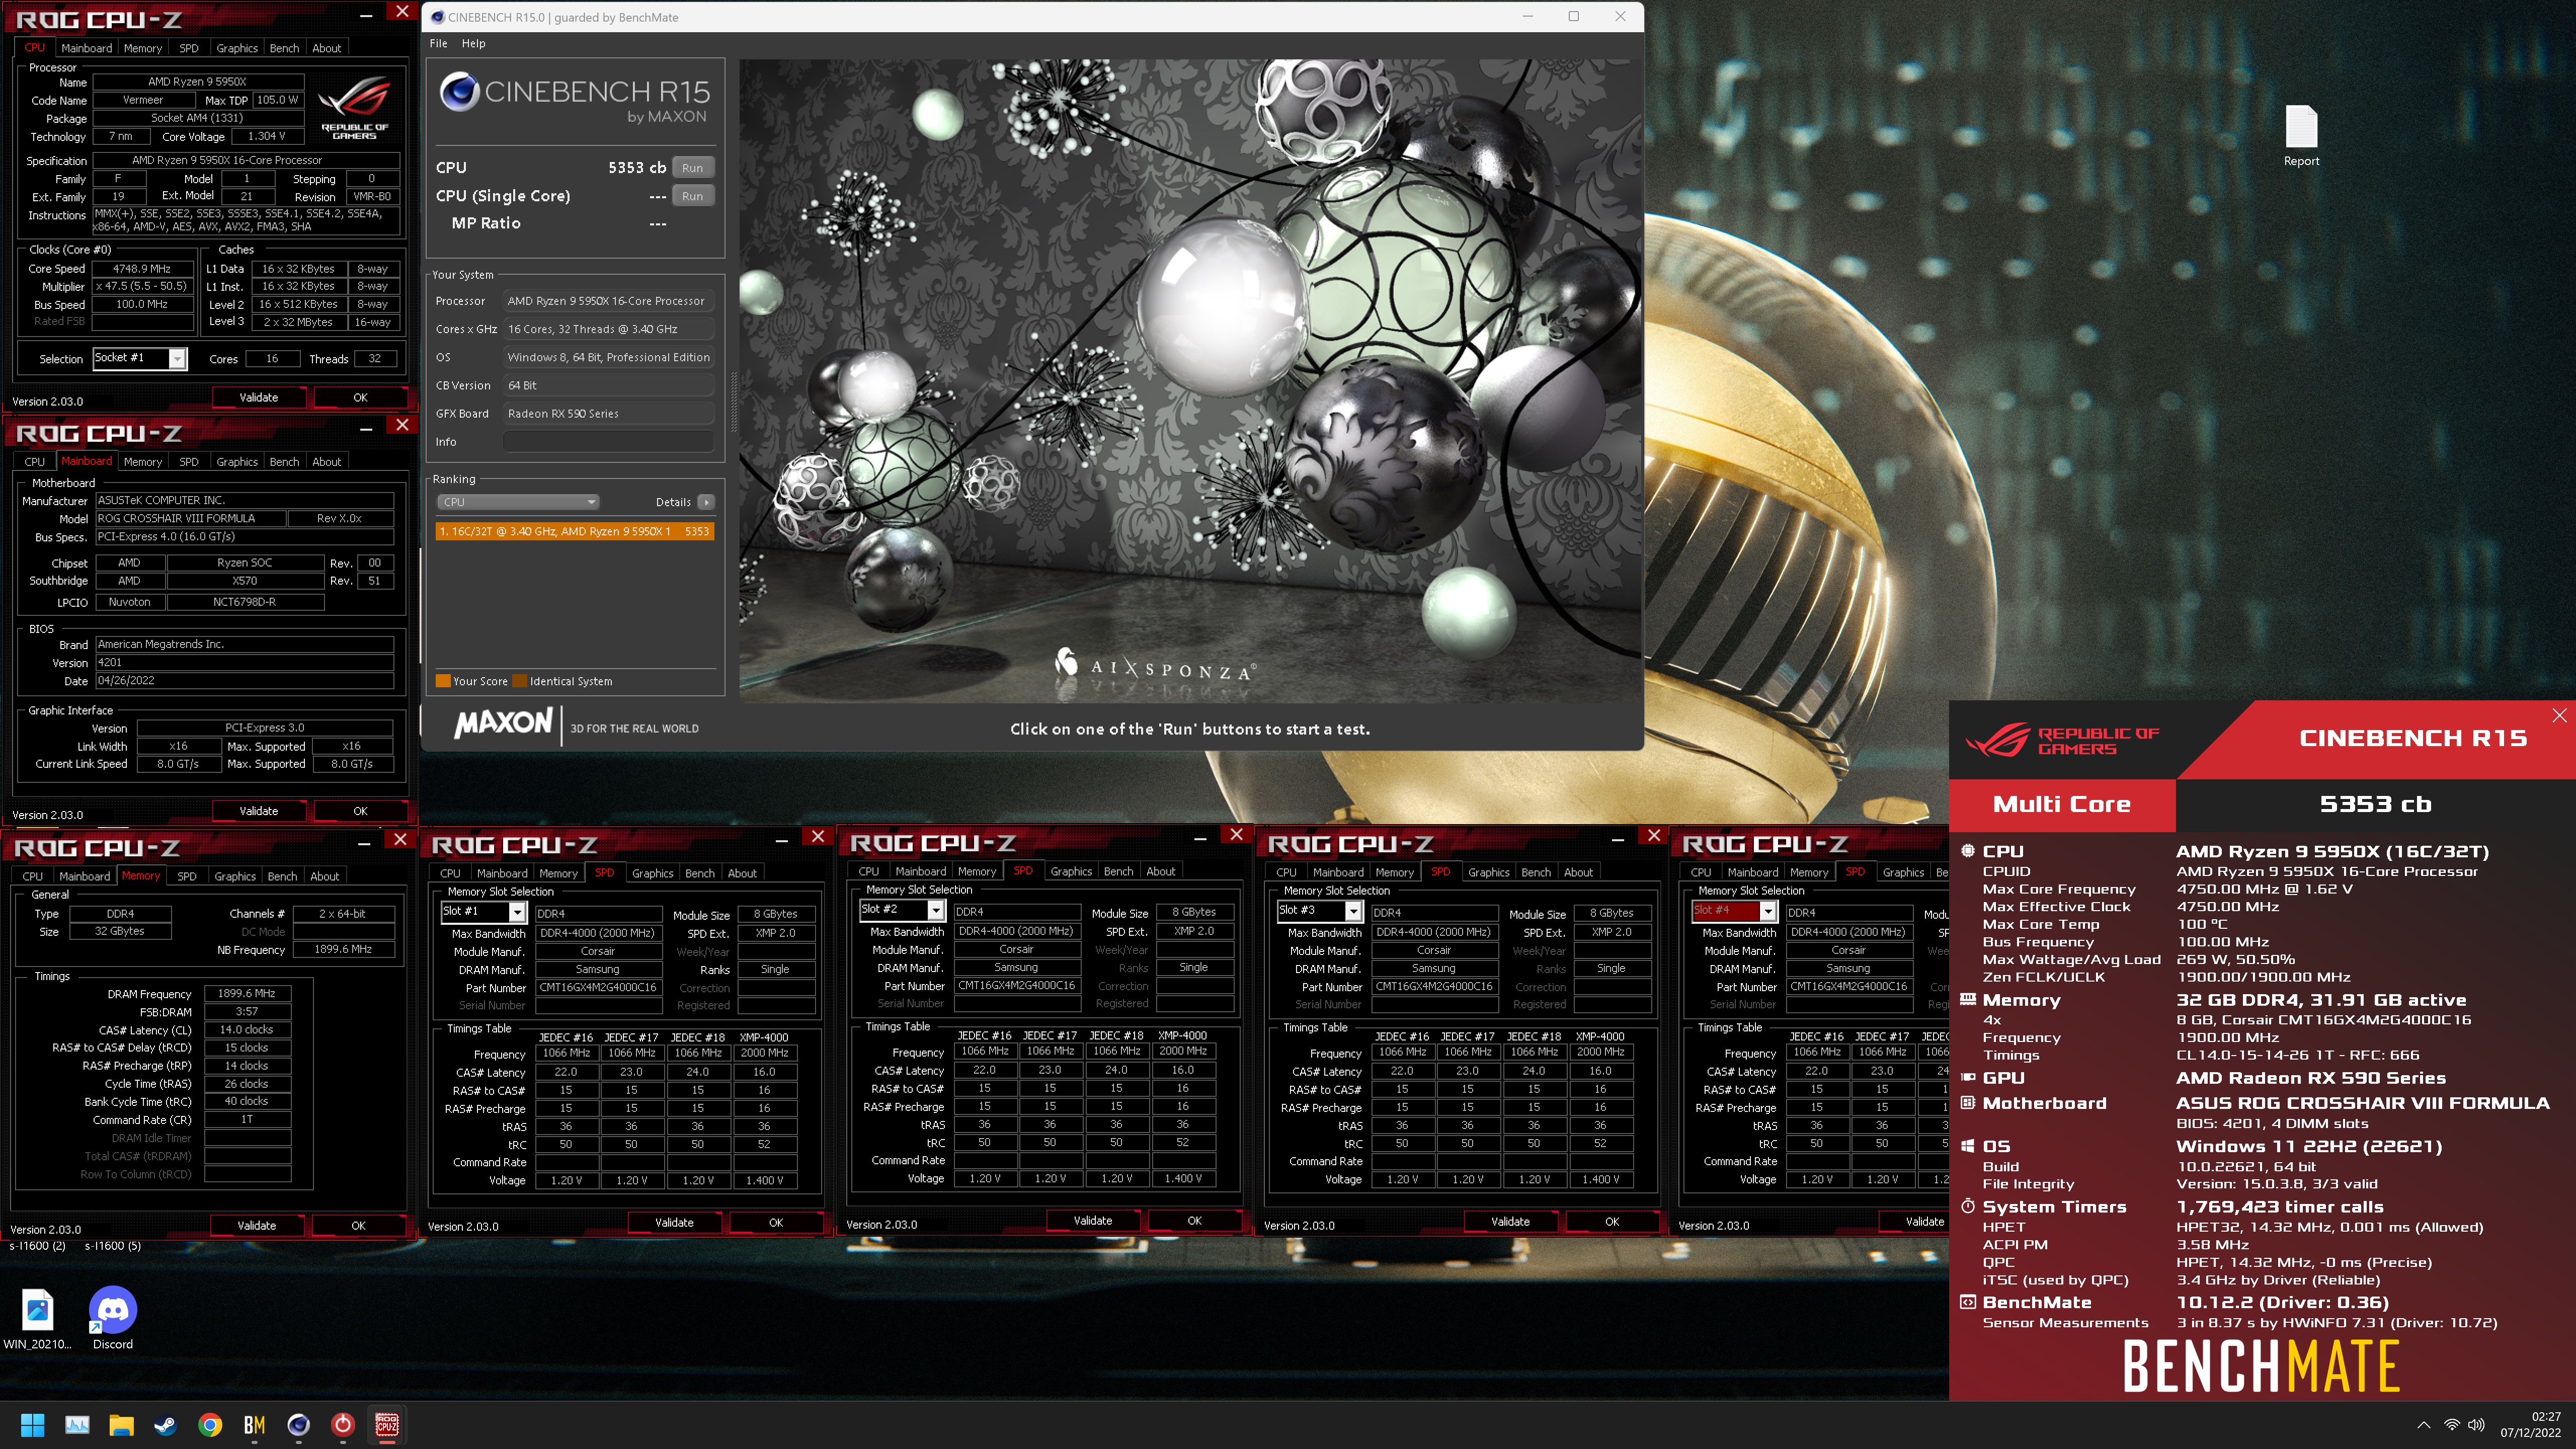Image resolution: width=2576 pixels, height=1449 pixels.
Task: Click the Aixsponza rendered scene preview
Action: tap(1191, 380)
